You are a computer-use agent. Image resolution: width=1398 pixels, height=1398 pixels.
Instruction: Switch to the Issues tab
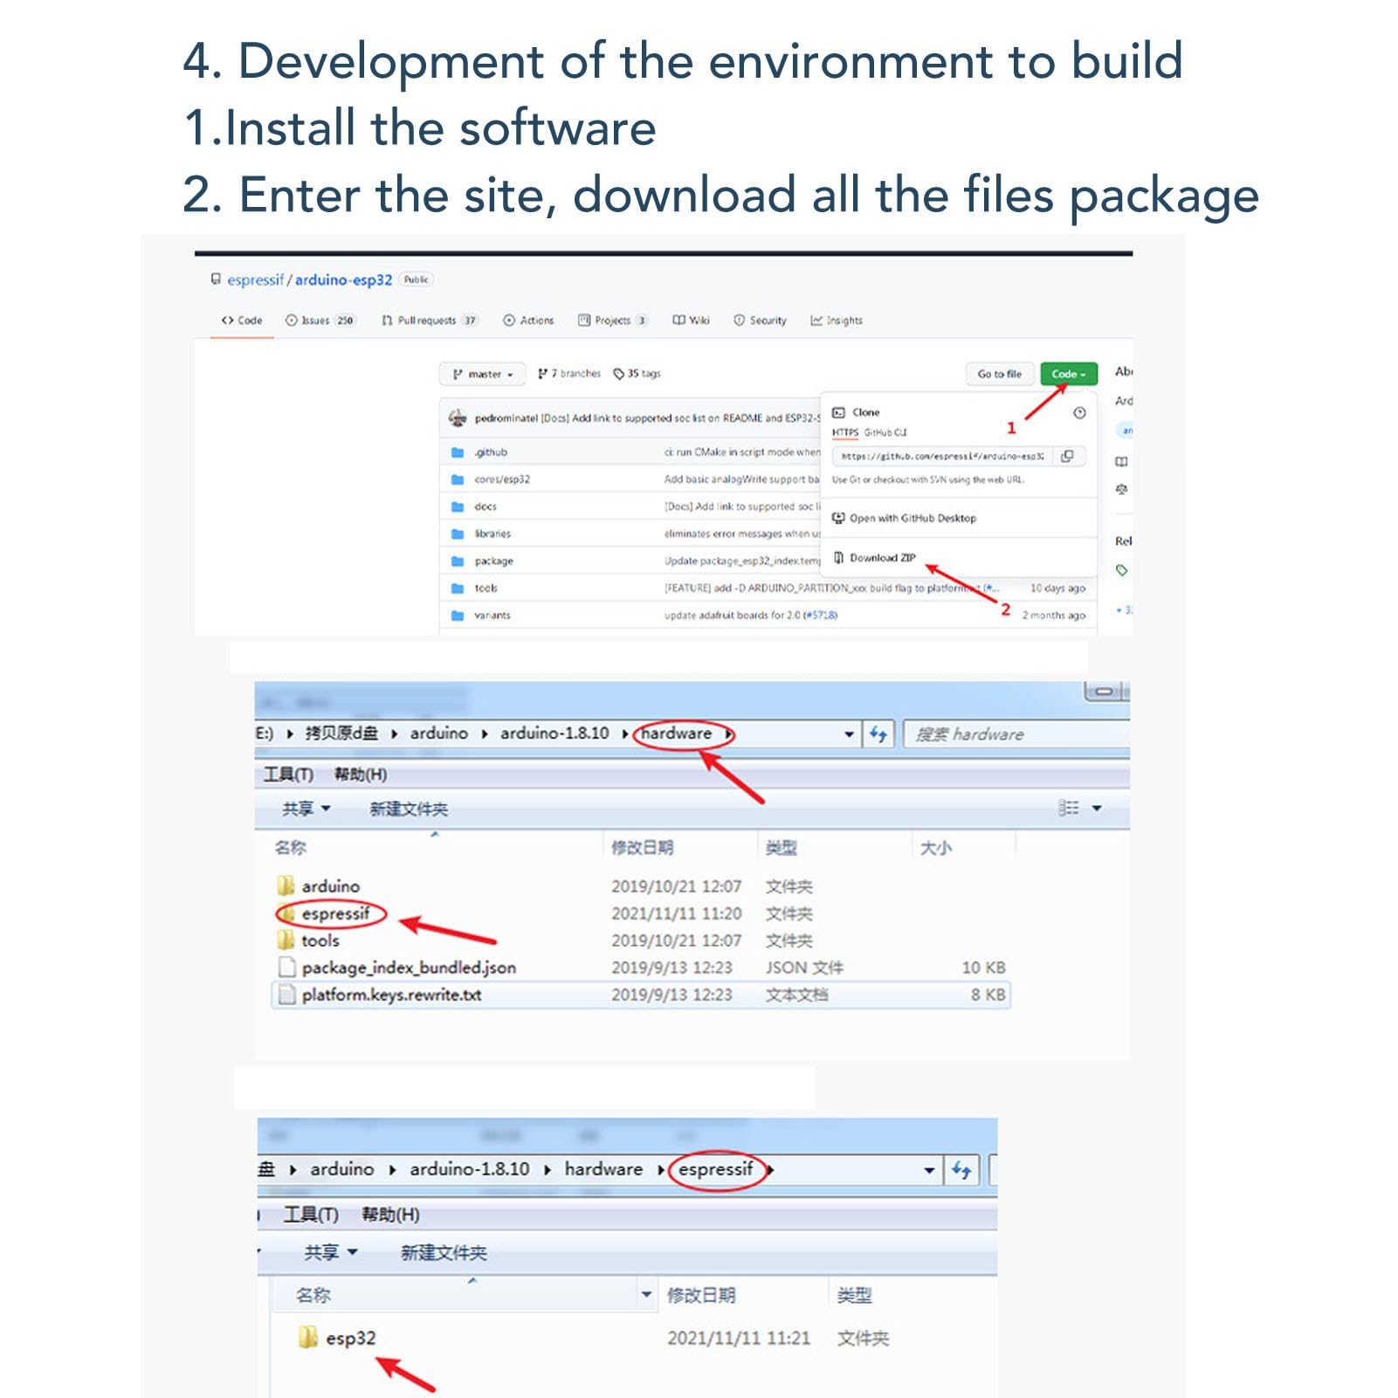[320, 320]
